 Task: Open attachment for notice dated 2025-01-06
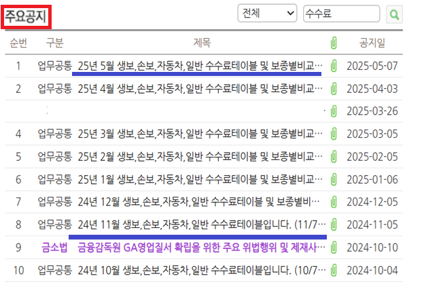point(334,180)
